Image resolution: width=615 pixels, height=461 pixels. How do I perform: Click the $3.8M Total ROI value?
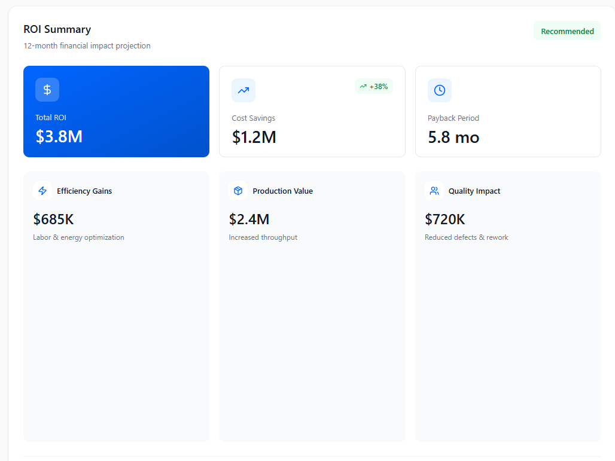pyautogui.click(x=59, y=136)
